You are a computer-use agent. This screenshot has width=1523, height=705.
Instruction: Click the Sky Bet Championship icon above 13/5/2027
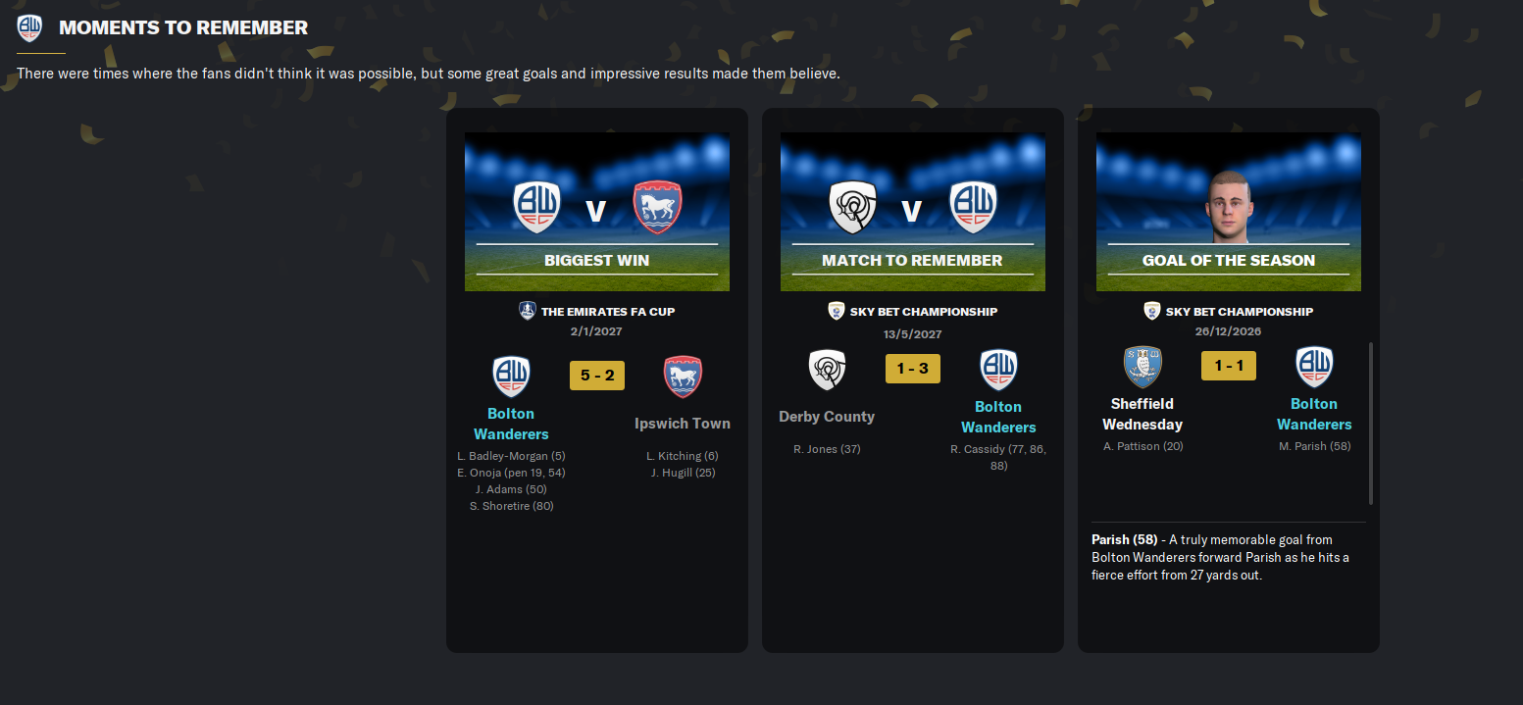[x=836, y=311]
